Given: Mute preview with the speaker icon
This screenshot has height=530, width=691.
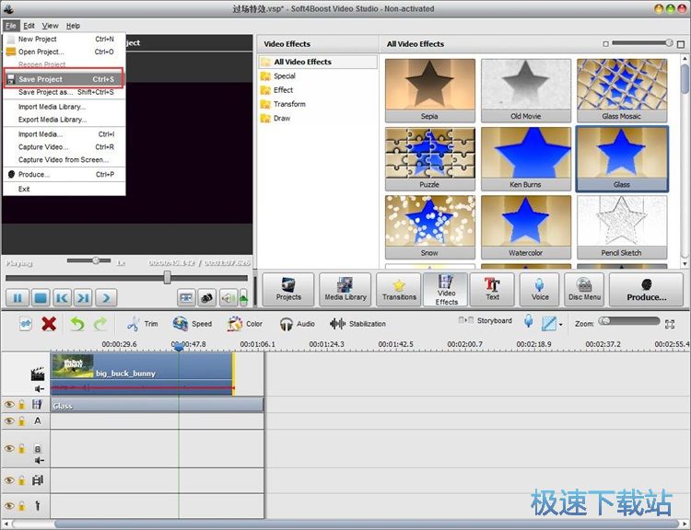Looking at the screenshot, I should click(228, 298).
